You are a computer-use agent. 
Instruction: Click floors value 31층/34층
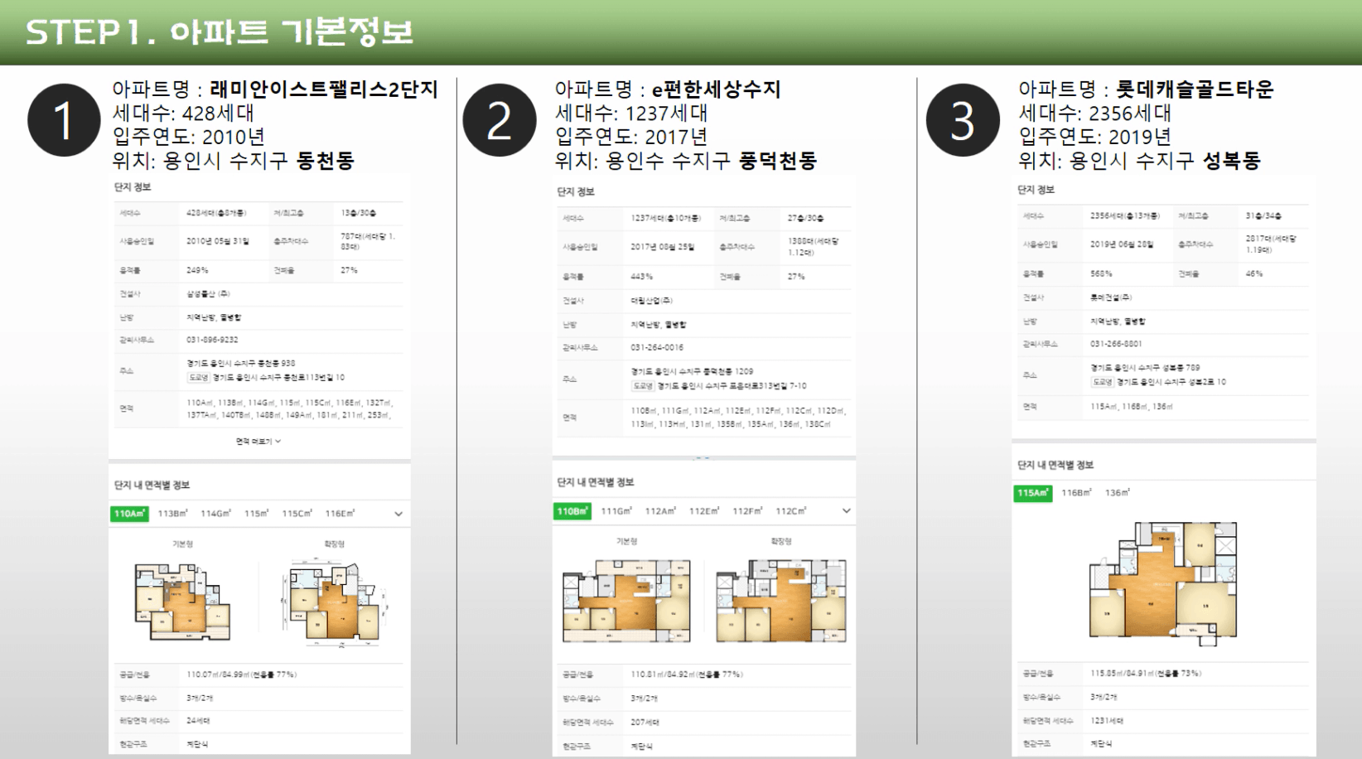point(1263,216)
